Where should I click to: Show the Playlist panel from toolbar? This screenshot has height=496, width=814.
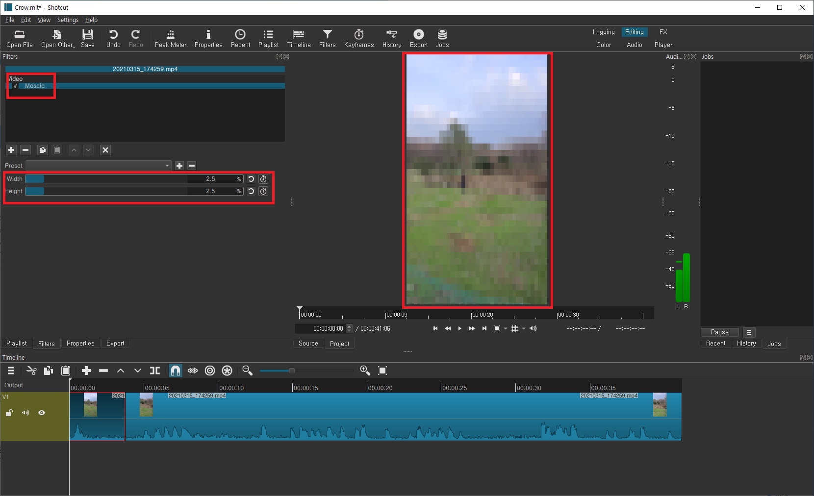coord(268,39)
